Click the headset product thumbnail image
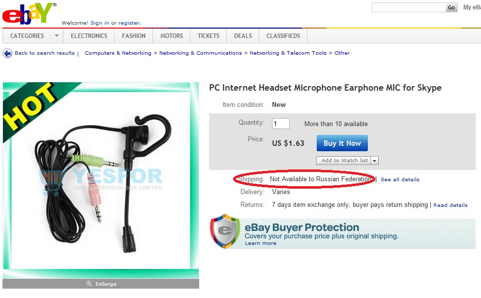This screenshot has height=298, width=481. [x=101, y=180]
